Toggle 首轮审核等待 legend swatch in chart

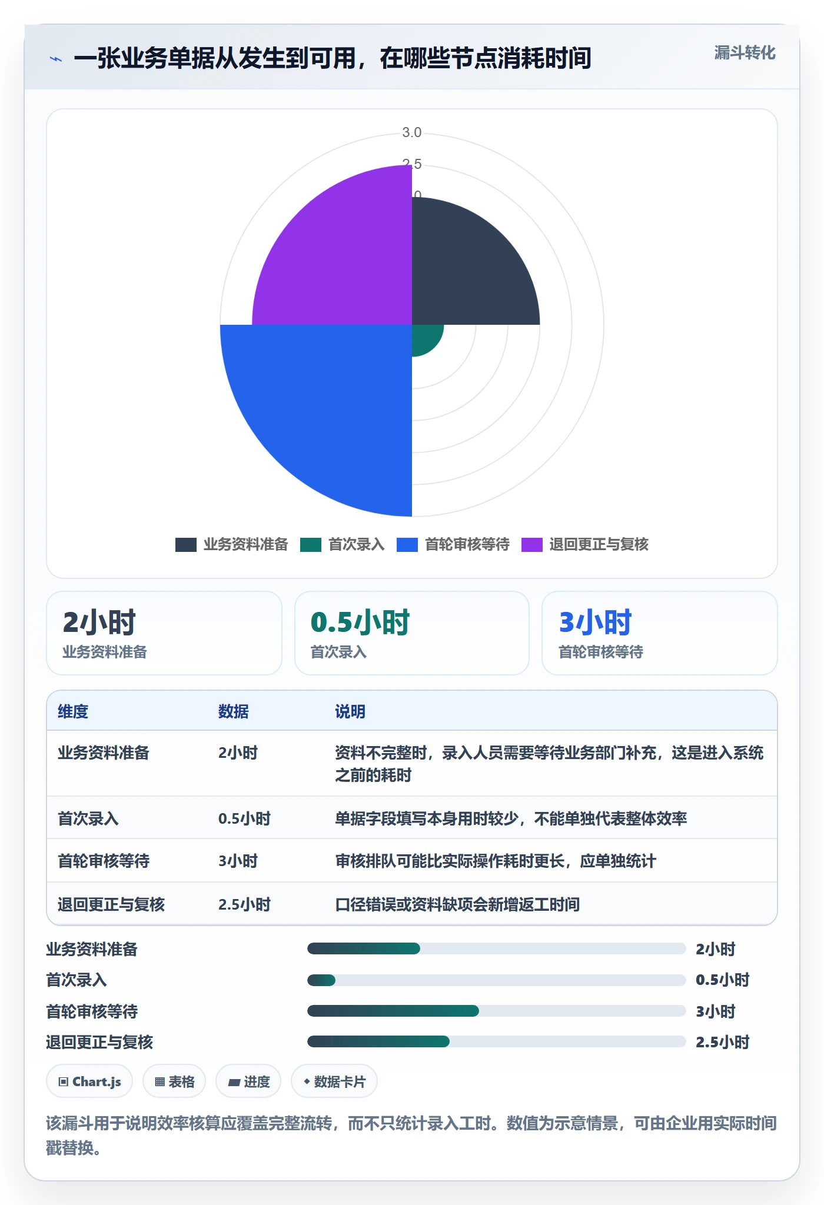click(407, 545)
